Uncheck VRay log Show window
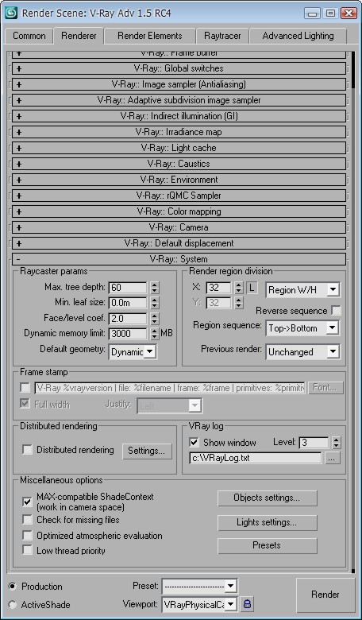The height and width of the screenshot is (620, 362). point(194,442)
